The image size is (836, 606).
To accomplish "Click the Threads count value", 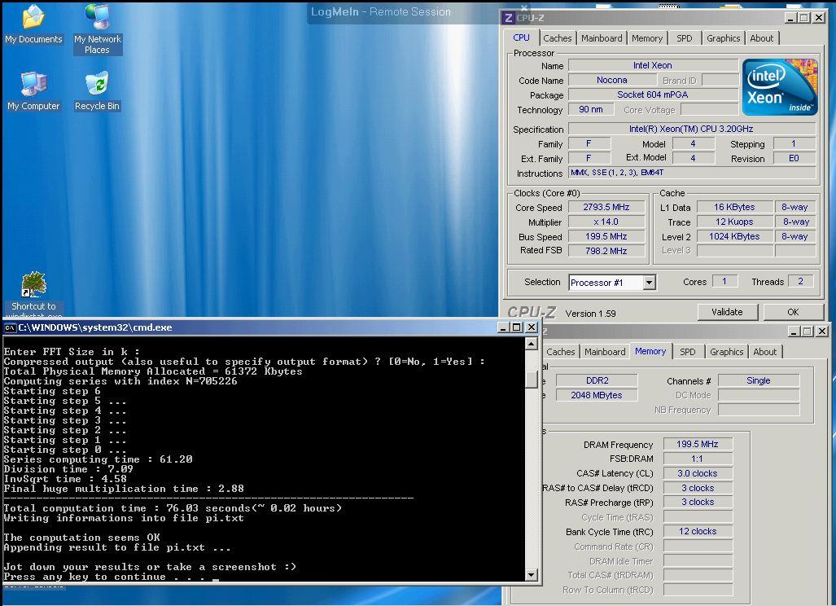I will (800, 282).
